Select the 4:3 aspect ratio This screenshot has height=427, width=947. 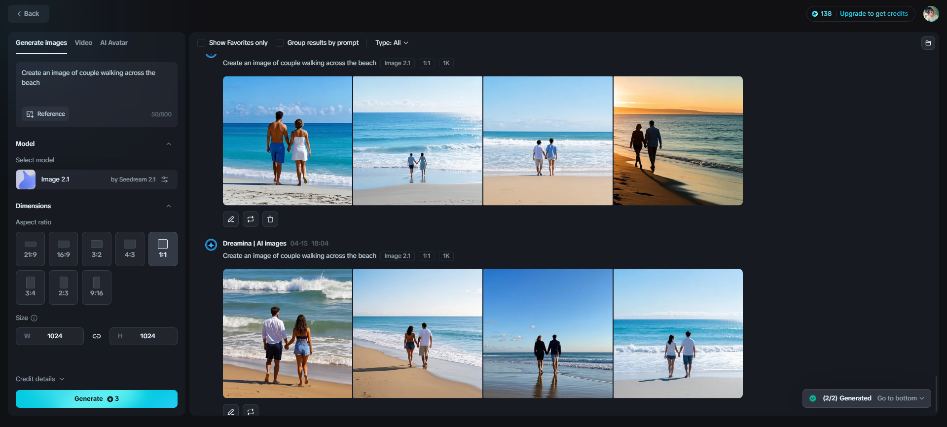click(x=130, y=249)
